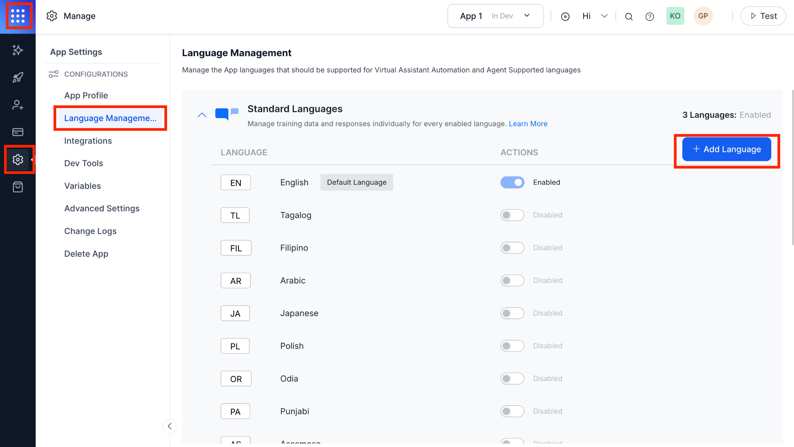Viewport: 794px width, 447px height.
Task: Select the settings gear sidebar icon
Action: (17, 159)
